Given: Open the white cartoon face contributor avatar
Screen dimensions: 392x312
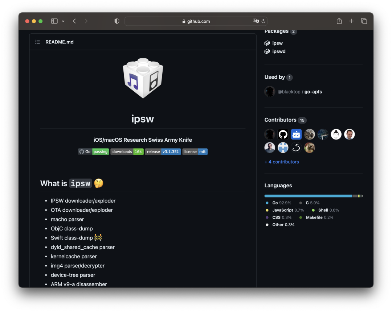Looking at the screenshot, I should pyautogui.click(x=336, y=134).
